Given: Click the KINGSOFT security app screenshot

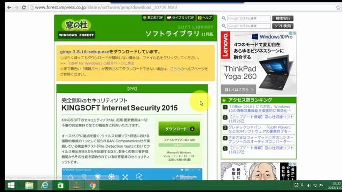Looking at the screenshot, I should (x=132, y=174).
